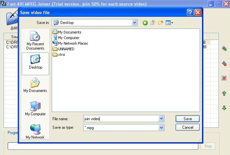Go back using the green arrow icon
230x155 pixels.
[x=145, y=23]
